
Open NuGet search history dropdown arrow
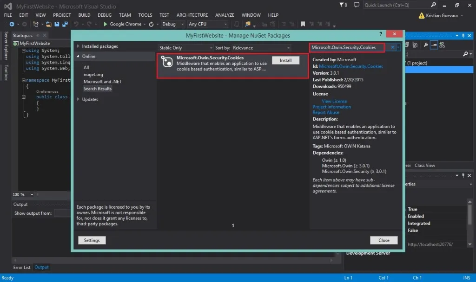398,48
